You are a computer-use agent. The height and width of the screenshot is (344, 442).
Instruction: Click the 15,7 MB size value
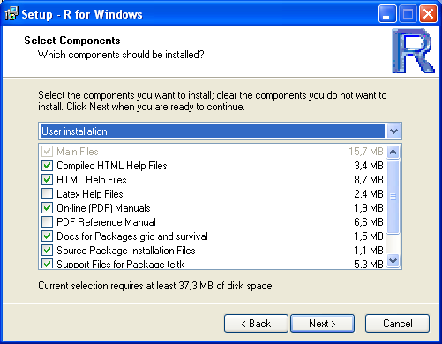[366, 152]
